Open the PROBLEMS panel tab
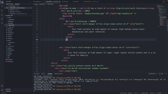 37,74
